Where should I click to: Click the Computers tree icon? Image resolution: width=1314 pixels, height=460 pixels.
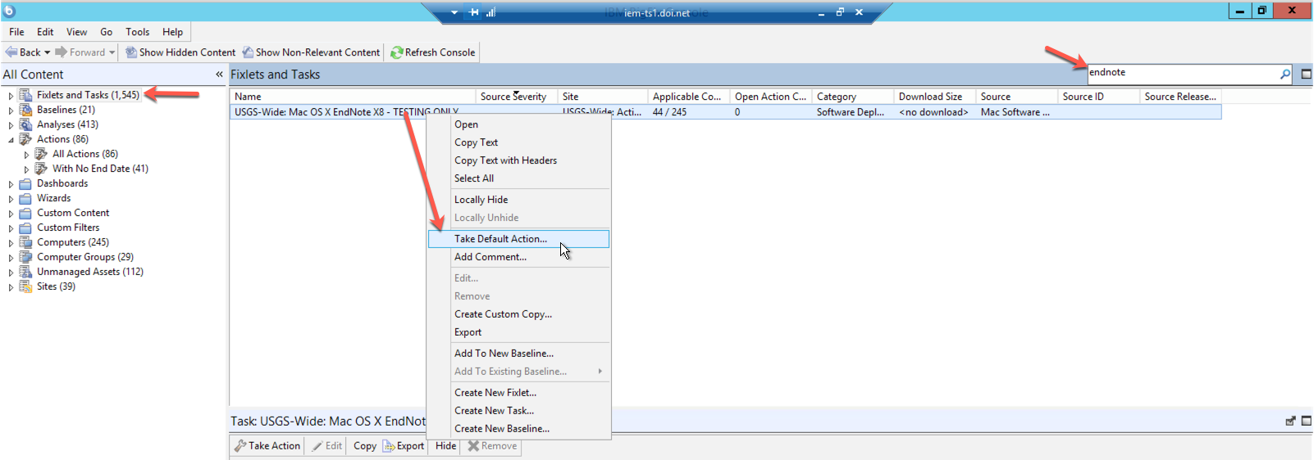[x=25, y=242]
